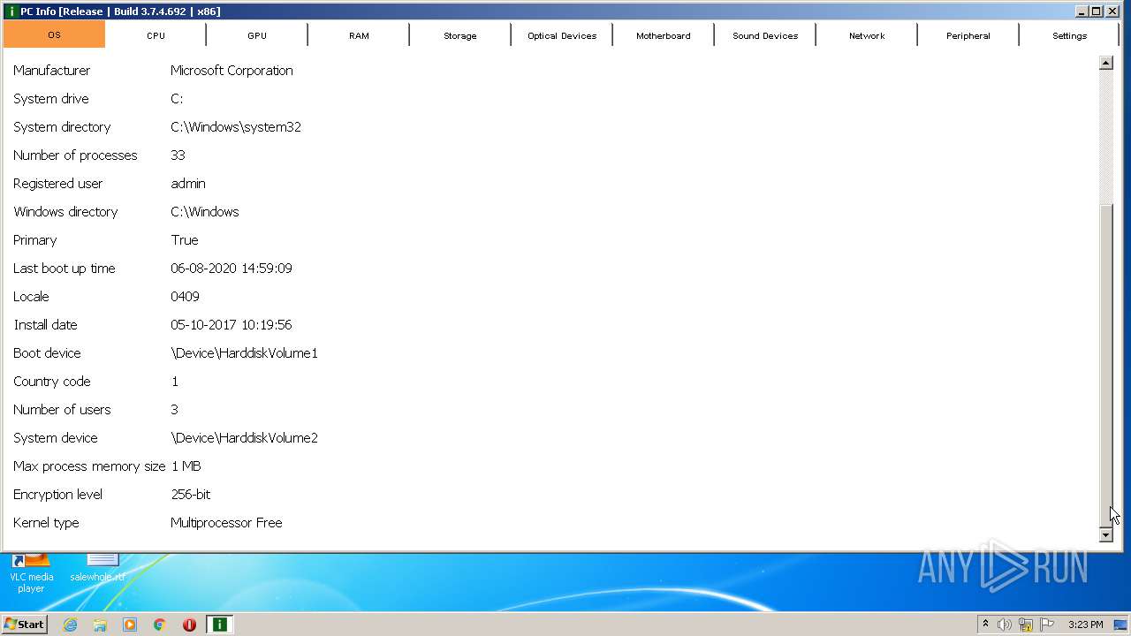The height and width of the screenshot is (636, 1131).
Task: Click the Locale value 0409
Action: coord(185,297)
